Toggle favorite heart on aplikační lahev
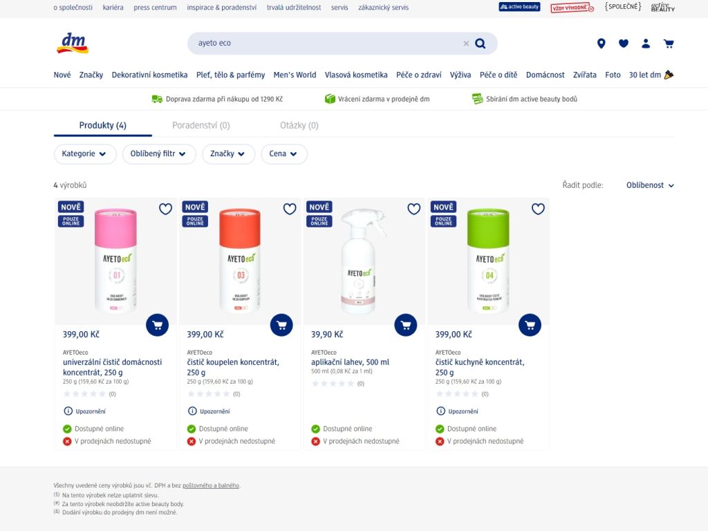 click(x=413, y=209)
